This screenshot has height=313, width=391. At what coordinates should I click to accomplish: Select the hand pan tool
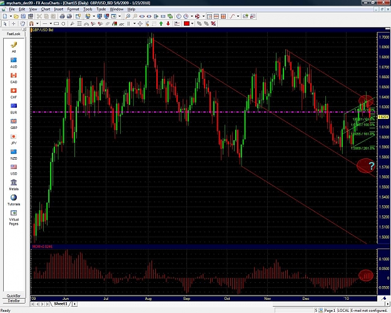tap(23, 24)
